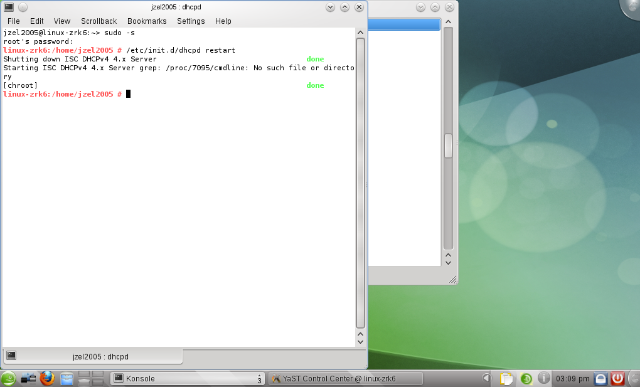Click the desktop configuration icon in the panel

(29, 378)
